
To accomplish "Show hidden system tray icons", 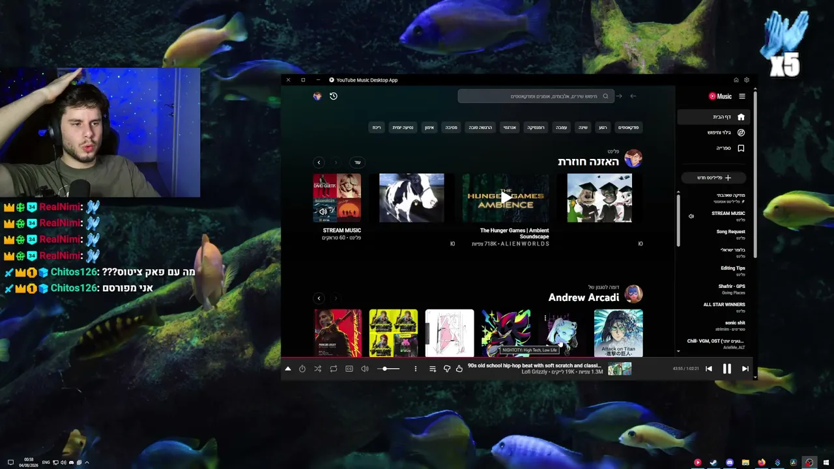I will [87, 462].
